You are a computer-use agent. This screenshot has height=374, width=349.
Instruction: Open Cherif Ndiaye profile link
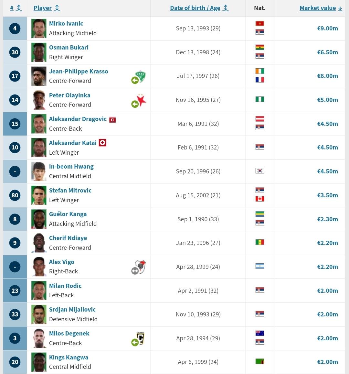tap(68, 238)
